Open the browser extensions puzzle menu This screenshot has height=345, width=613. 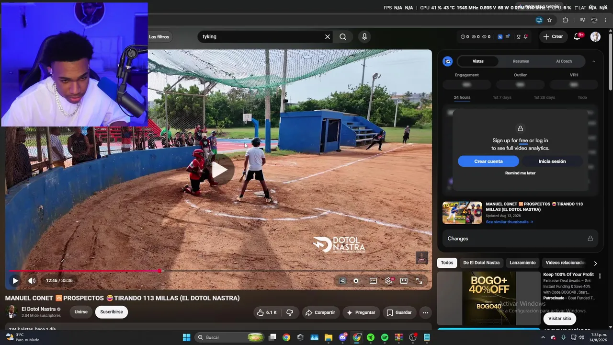(566, 20)
